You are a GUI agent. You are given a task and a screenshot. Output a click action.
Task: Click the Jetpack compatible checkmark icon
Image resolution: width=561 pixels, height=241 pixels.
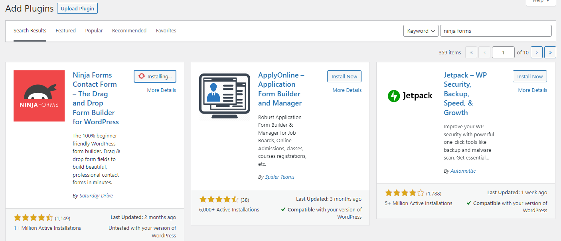click(x=469, y=203)
